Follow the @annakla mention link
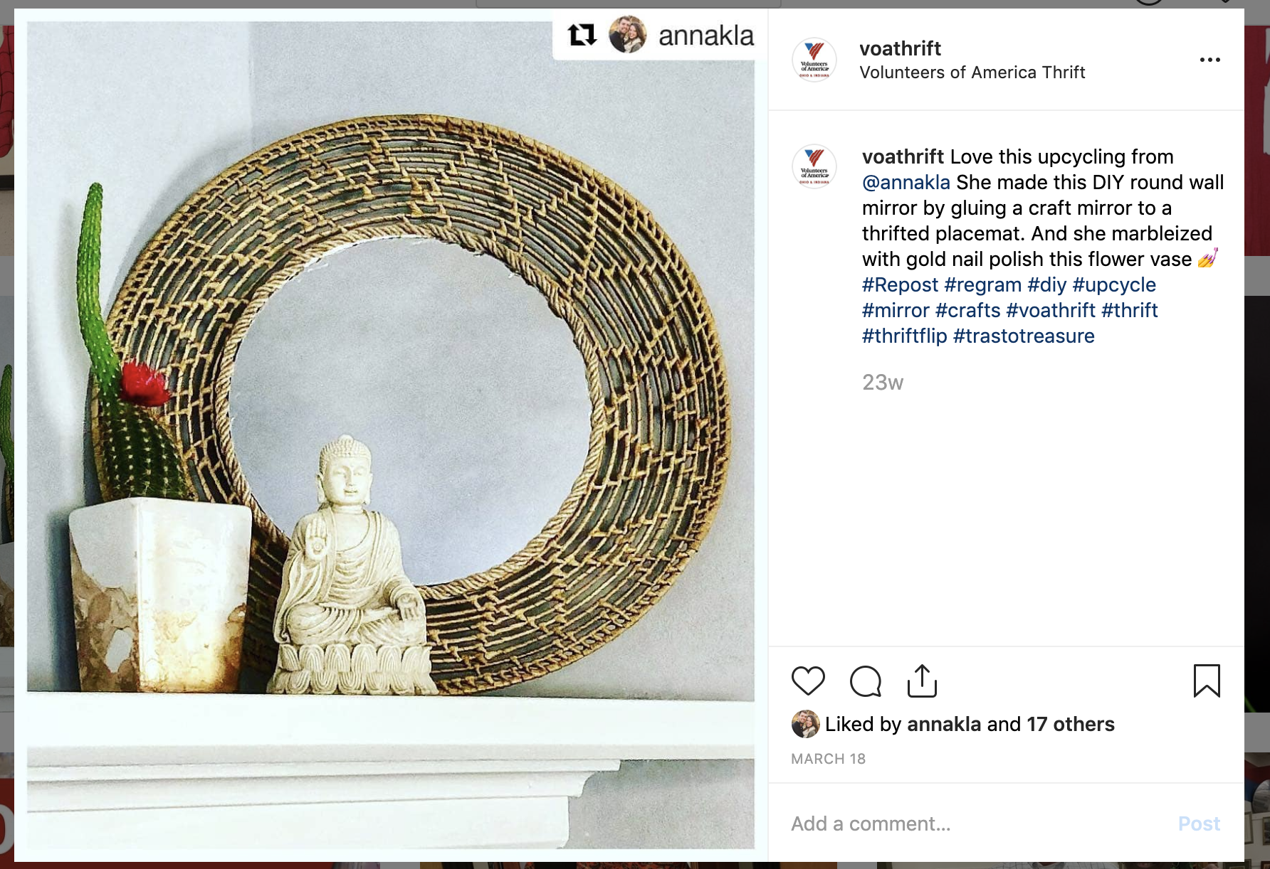This screenshot has width=1270, height=869. pyautogui.click(x=906, y=183)
